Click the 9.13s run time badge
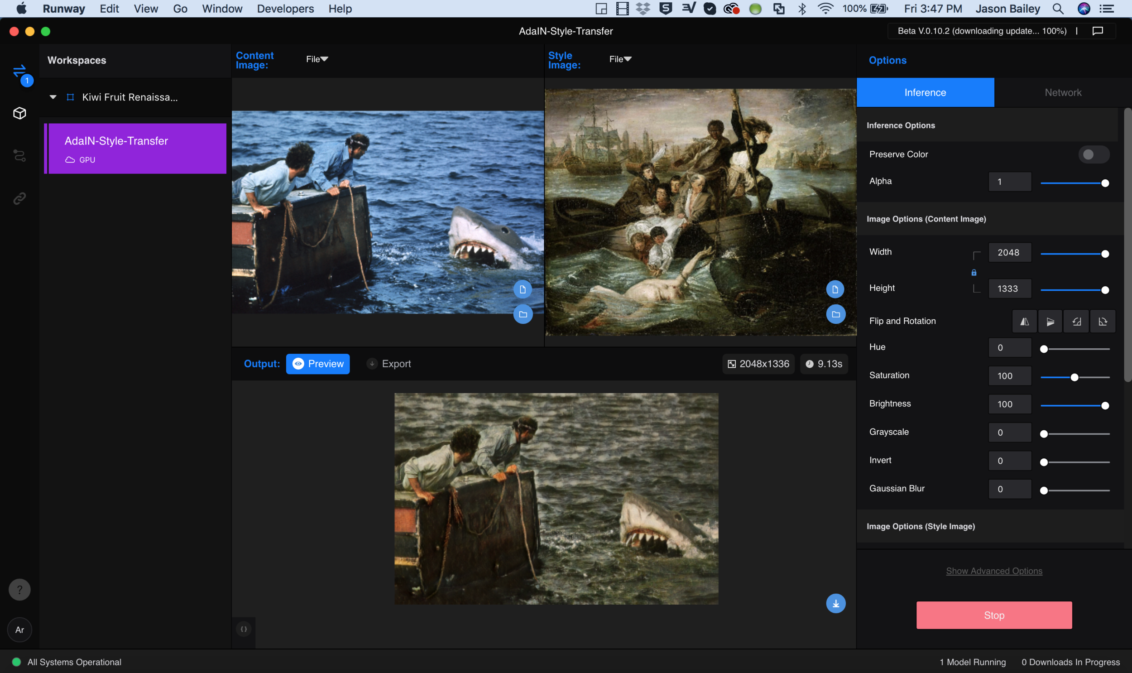Screen dimensions: 1132x673 click(824, 364)
